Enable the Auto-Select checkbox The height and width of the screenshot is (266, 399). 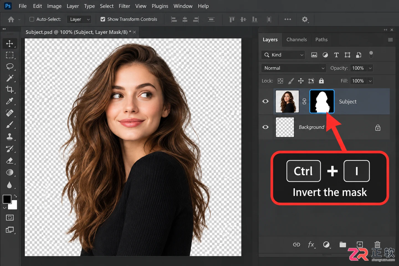[32, 19]
